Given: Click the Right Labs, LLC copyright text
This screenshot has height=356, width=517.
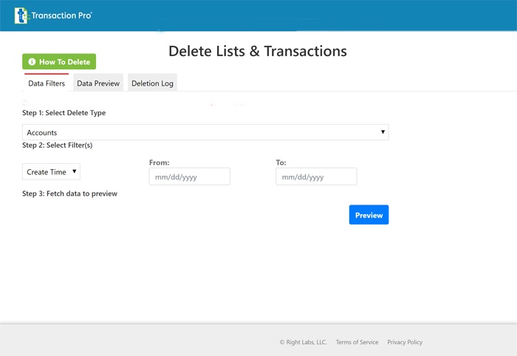Looking at the screenshot, I should 303,342.
